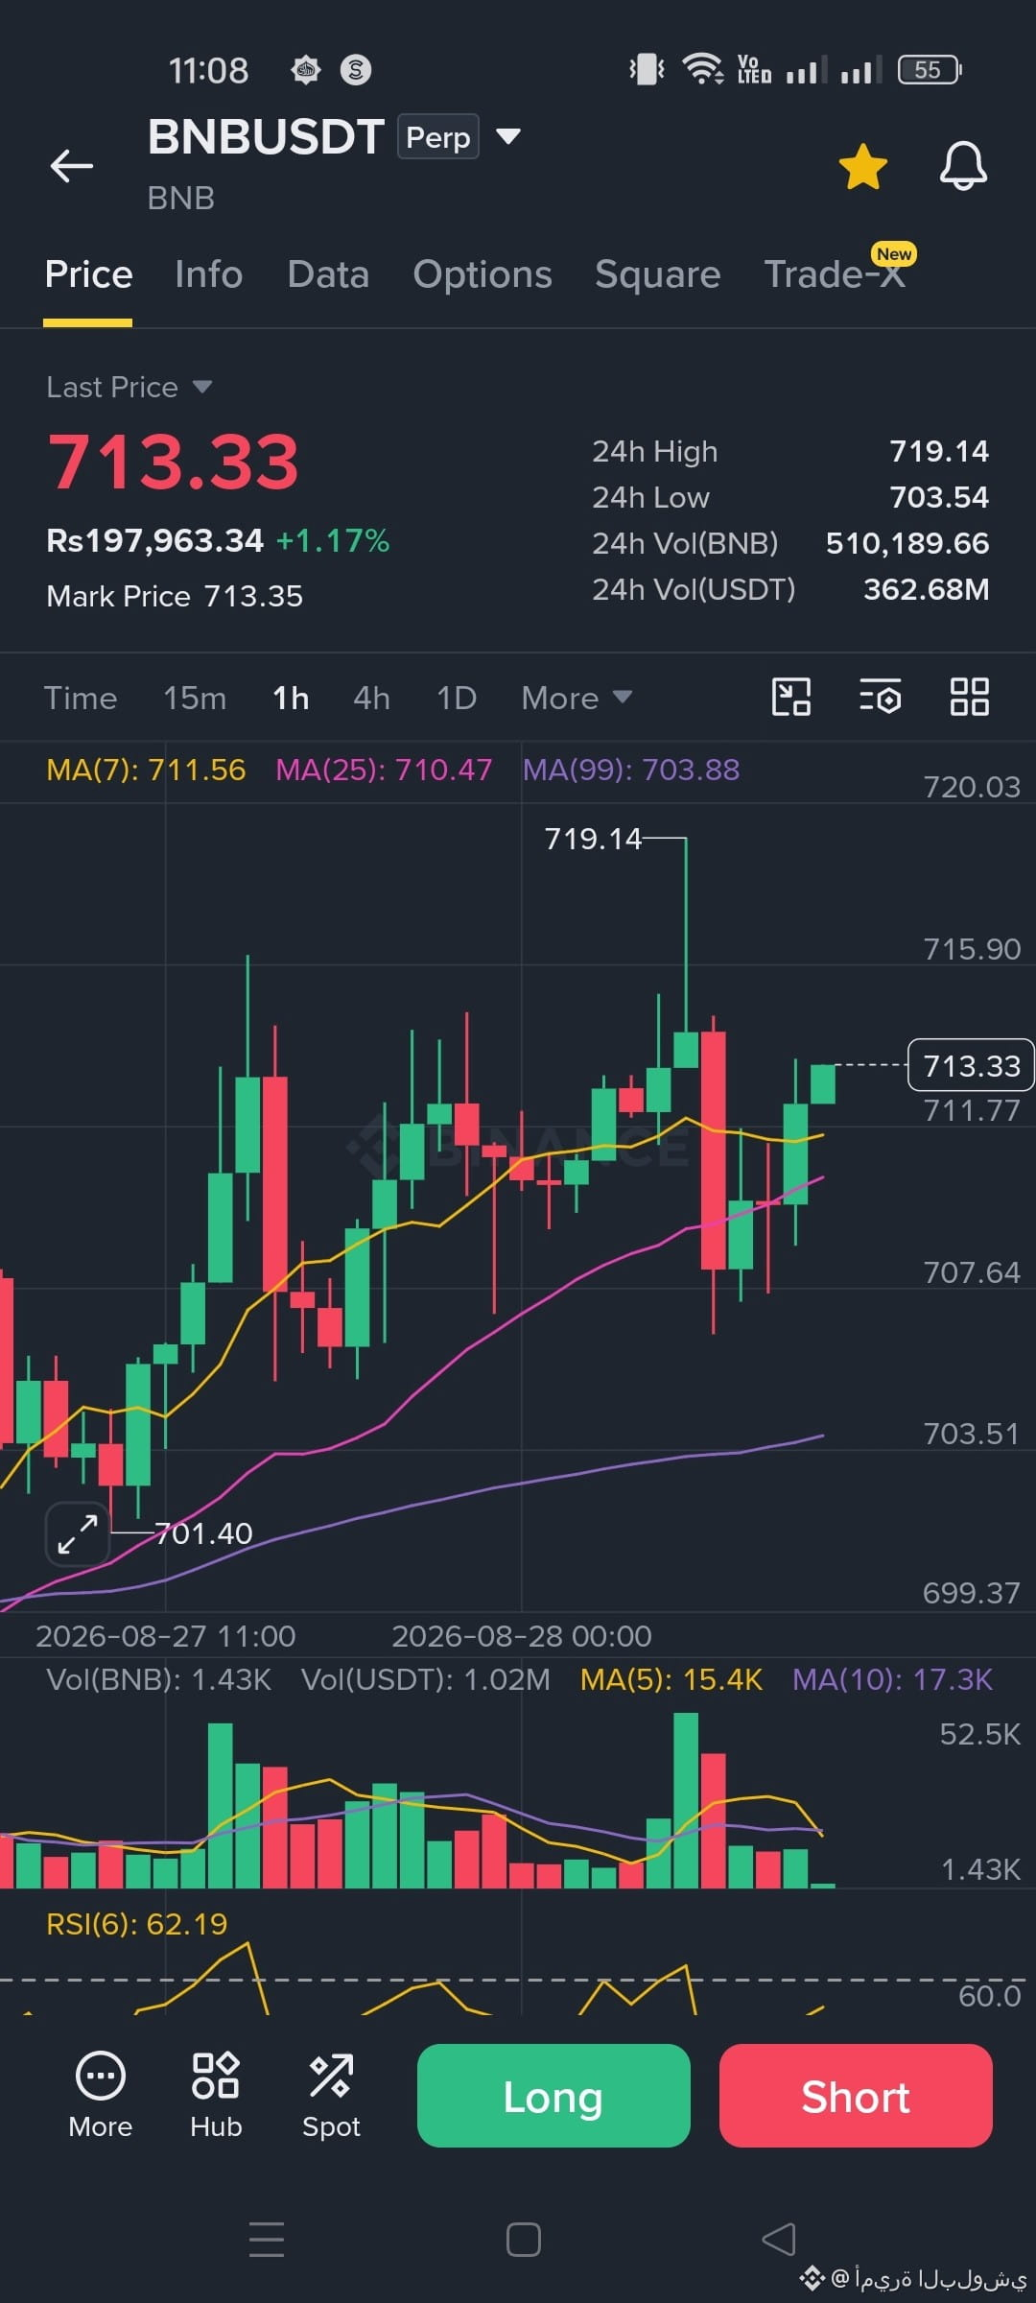Open the Data tab
1036x2303 pixels.
tap(328, 274)
